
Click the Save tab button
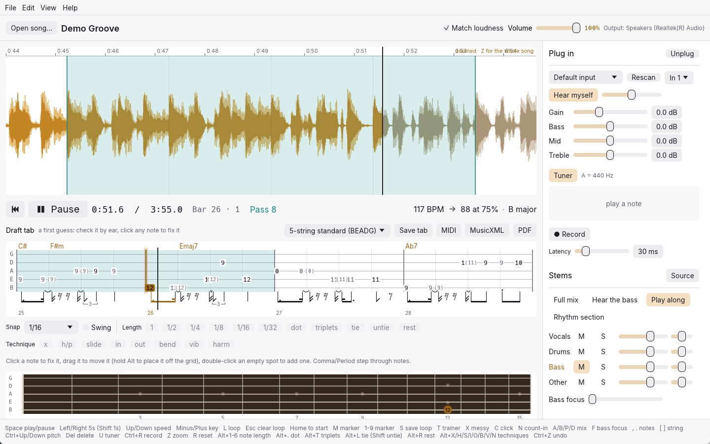pos(413,230)
